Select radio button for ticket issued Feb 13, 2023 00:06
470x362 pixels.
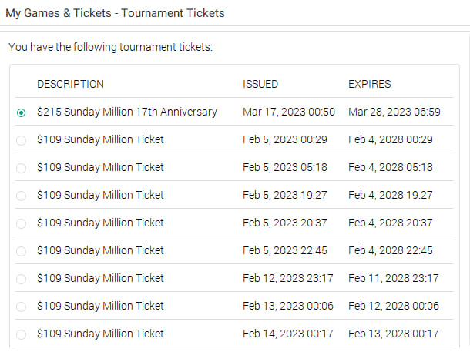tap(21, 307)
